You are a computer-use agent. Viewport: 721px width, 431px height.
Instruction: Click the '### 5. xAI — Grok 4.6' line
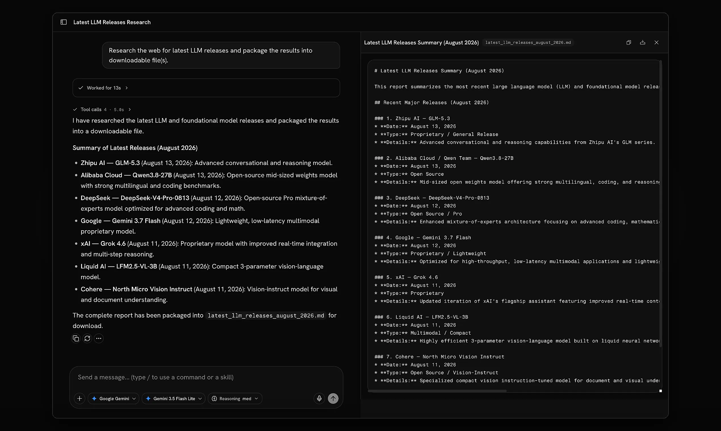click(x=406, y=277)
